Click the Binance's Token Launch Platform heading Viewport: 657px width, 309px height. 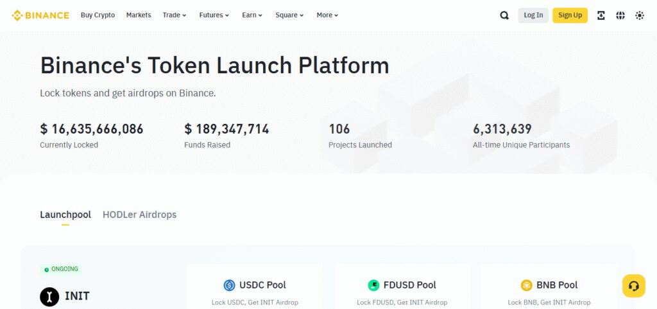click(x=214, y=66)
